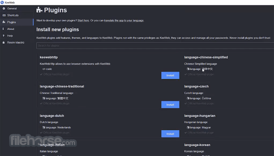Select the Plugins section in sidebar
The width and height of the screenshot is (274, 156).
tap(17, 22)
